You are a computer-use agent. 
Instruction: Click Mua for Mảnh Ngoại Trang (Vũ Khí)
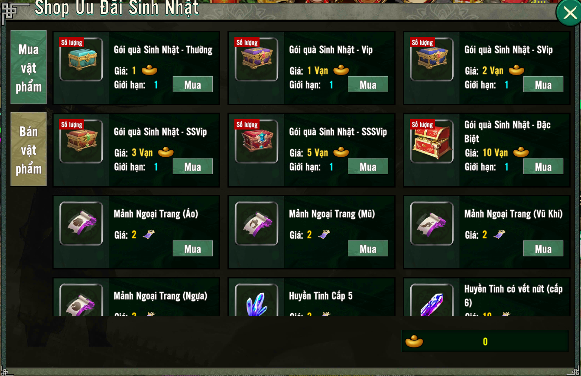point(543,249)
